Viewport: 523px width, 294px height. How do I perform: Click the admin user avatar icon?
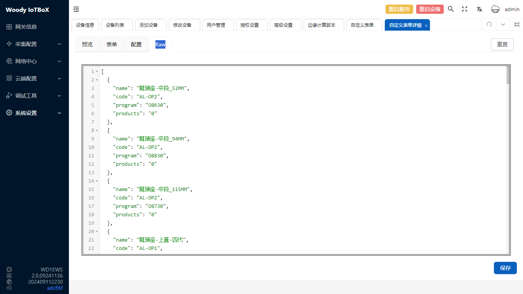[495, 9]
